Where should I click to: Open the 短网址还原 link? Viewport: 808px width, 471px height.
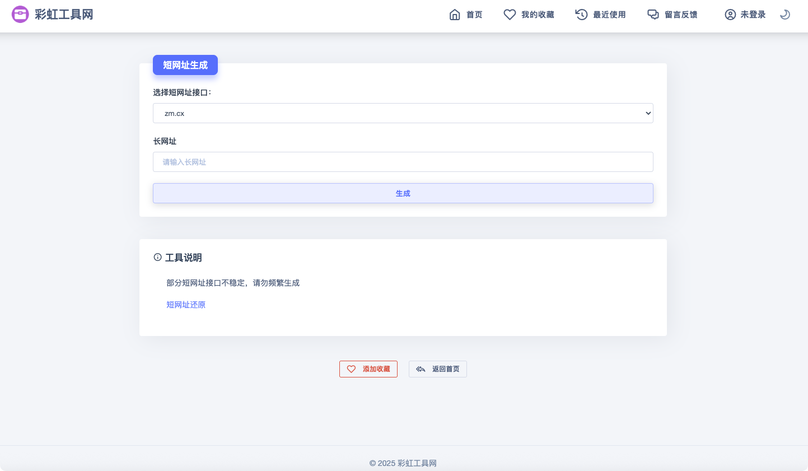click(186, 305)
